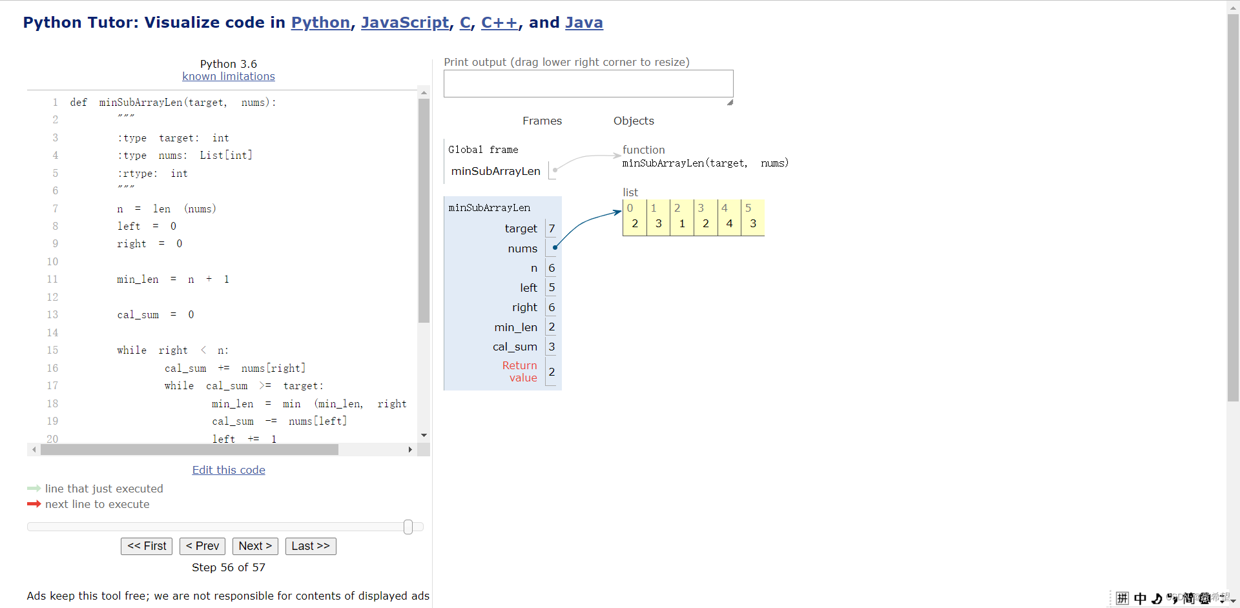Click the code pane up scroll arrow
This screenshot has height=608, width=1240.
pos(424,92)
